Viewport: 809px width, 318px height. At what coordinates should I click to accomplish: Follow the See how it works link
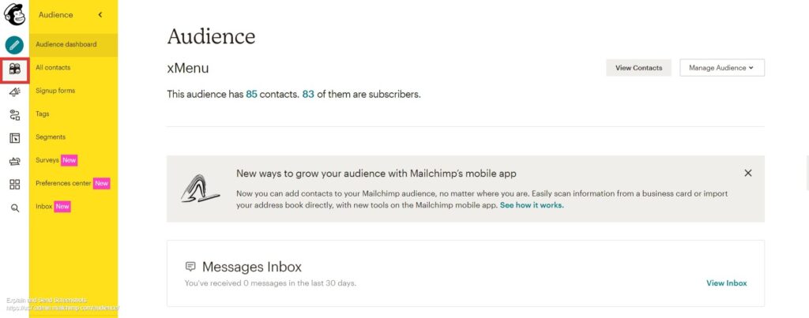(x=532, y=205)
